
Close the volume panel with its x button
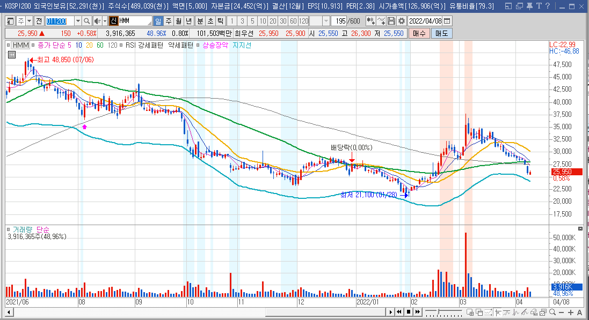(x=580, y=229)
